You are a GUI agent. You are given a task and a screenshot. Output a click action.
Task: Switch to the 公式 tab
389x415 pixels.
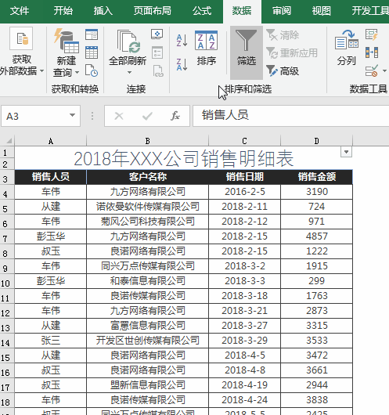point(202,11)
